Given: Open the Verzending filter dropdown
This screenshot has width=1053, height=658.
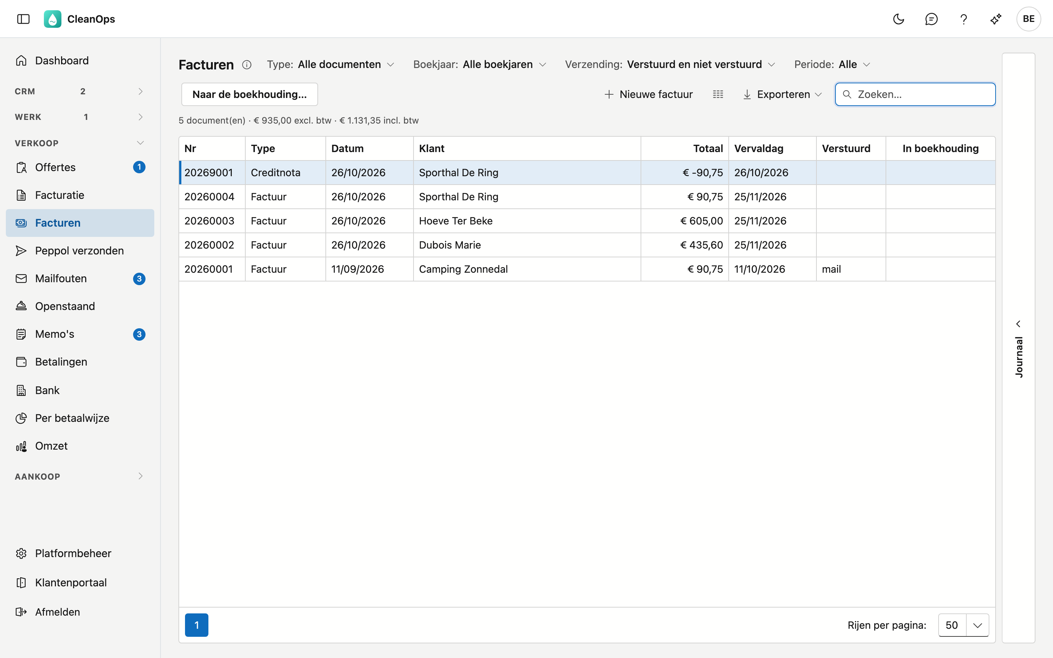Looking at the screenshot, I should click(670, 64).
